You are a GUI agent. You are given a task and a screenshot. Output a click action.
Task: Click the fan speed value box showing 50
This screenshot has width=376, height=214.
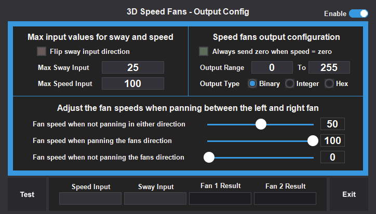332,124
